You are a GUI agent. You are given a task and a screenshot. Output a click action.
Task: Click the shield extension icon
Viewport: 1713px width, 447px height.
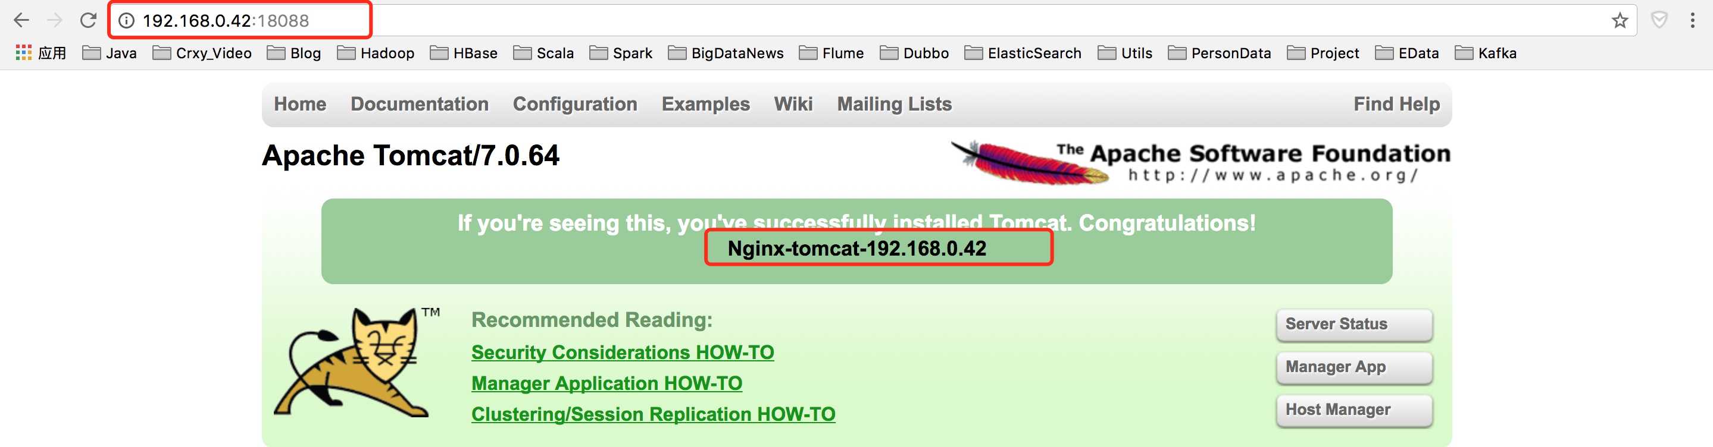pos(1660,21)
